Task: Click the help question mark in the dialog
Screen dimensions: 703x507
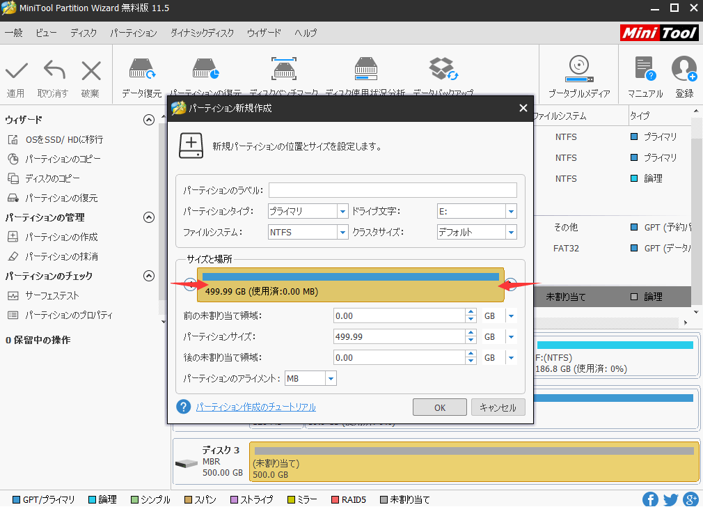Action: click(183, 407)
